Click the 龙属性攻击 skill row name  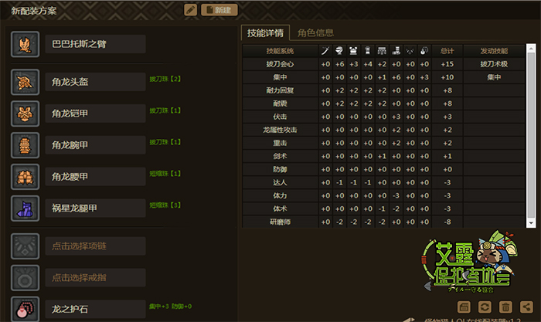click(280, 130)
